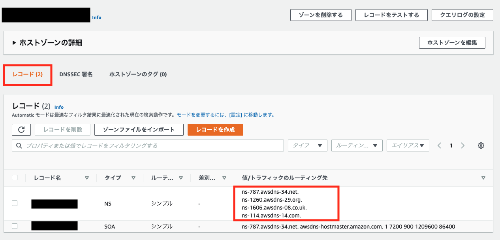Click the search magnifier in the filter field
Screen dimensions: 500x240
(19, 145)
